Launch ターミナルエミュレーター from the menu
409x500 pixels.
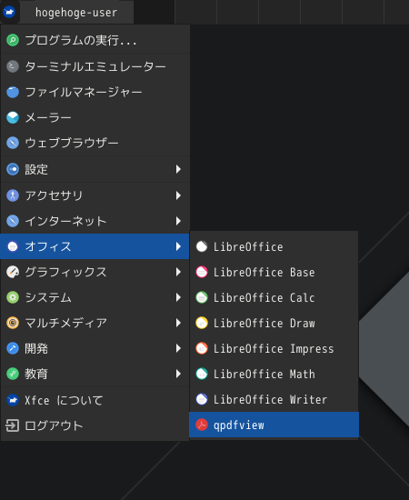[95, 66]
